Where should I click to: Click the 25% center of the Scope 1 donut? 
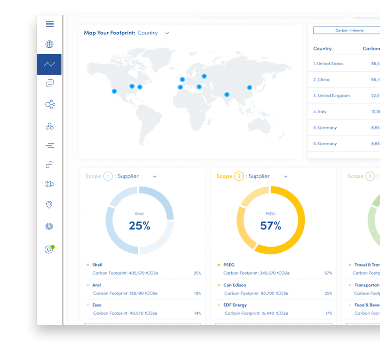pos(140,225)
